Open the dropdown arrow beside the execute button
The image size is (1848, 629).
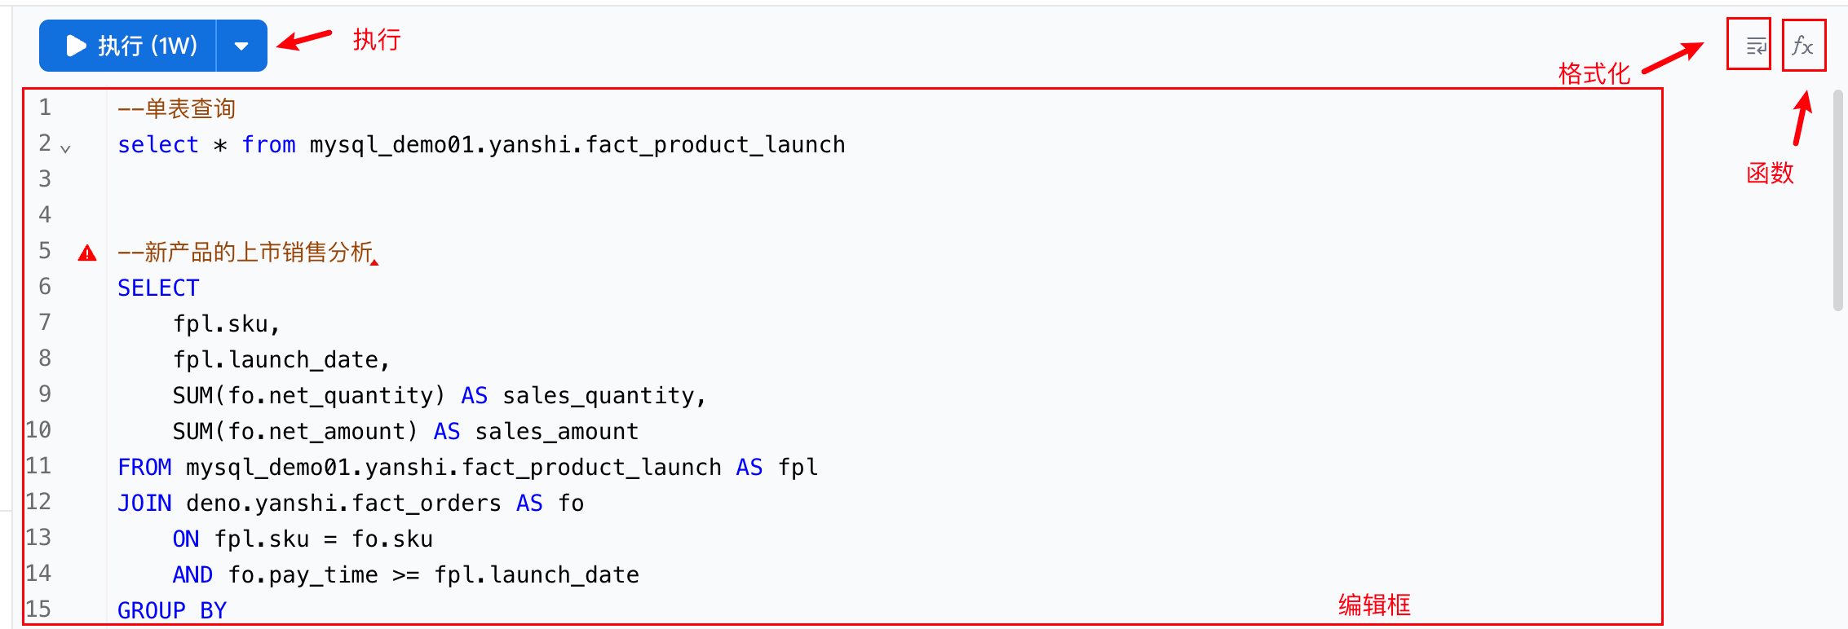[x=241, y=46]
